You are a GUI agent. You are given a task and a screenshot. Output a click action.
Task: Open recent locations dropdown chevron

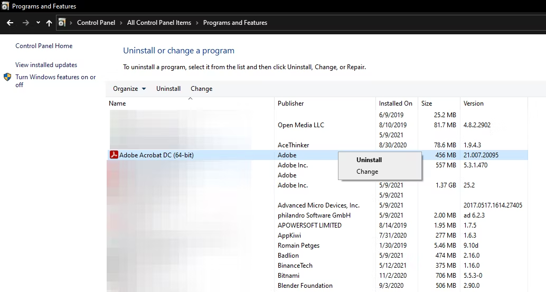[38, 23]
